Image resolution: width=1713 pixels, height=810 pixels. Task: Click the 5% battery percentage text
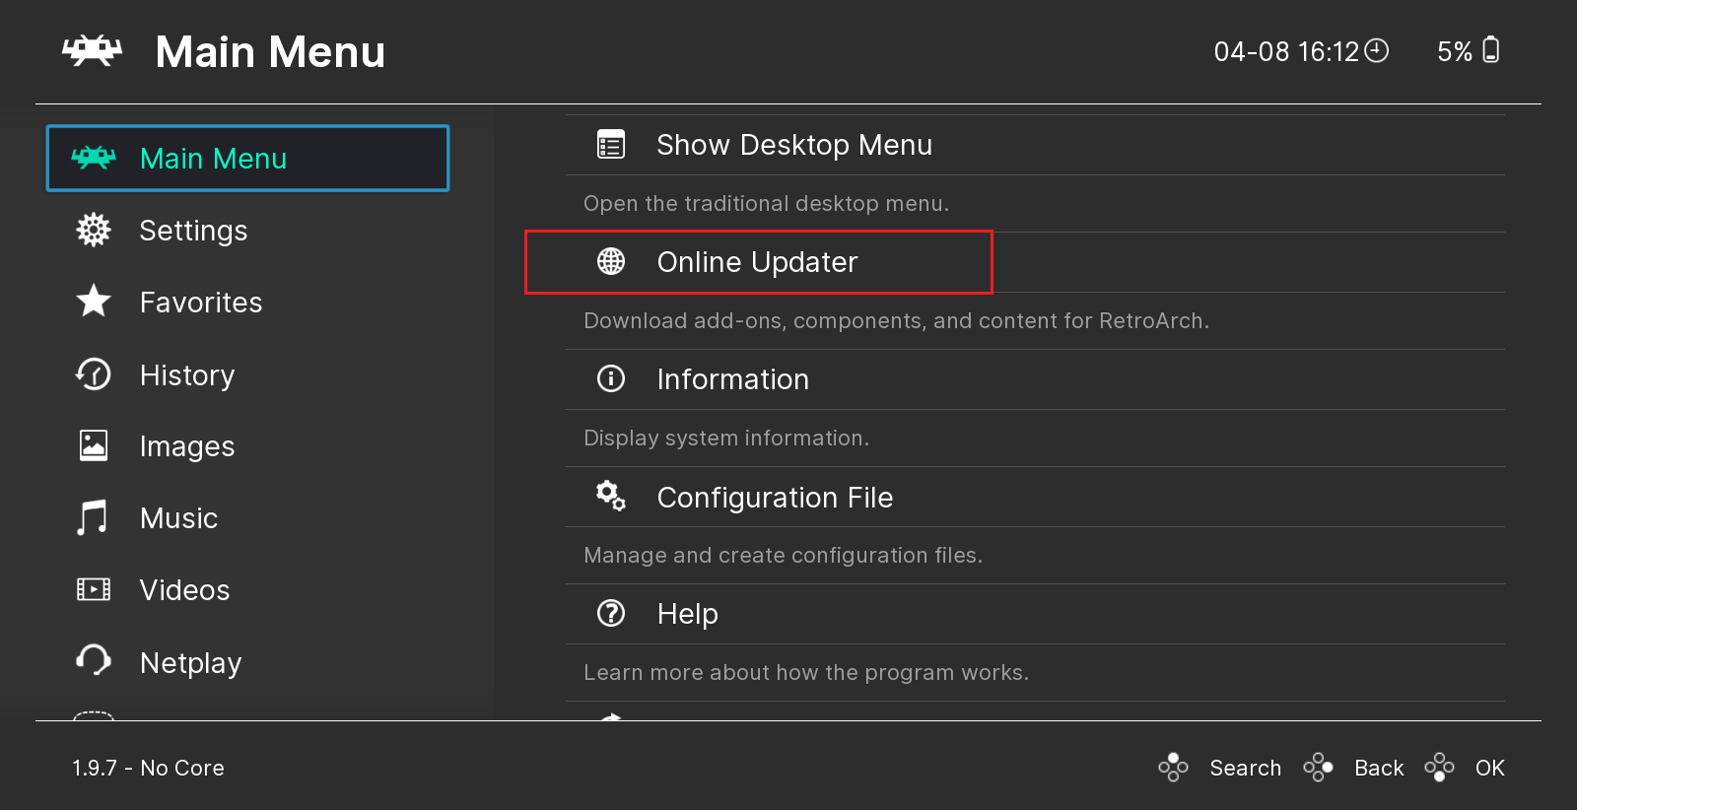[x=1455, y=51]
